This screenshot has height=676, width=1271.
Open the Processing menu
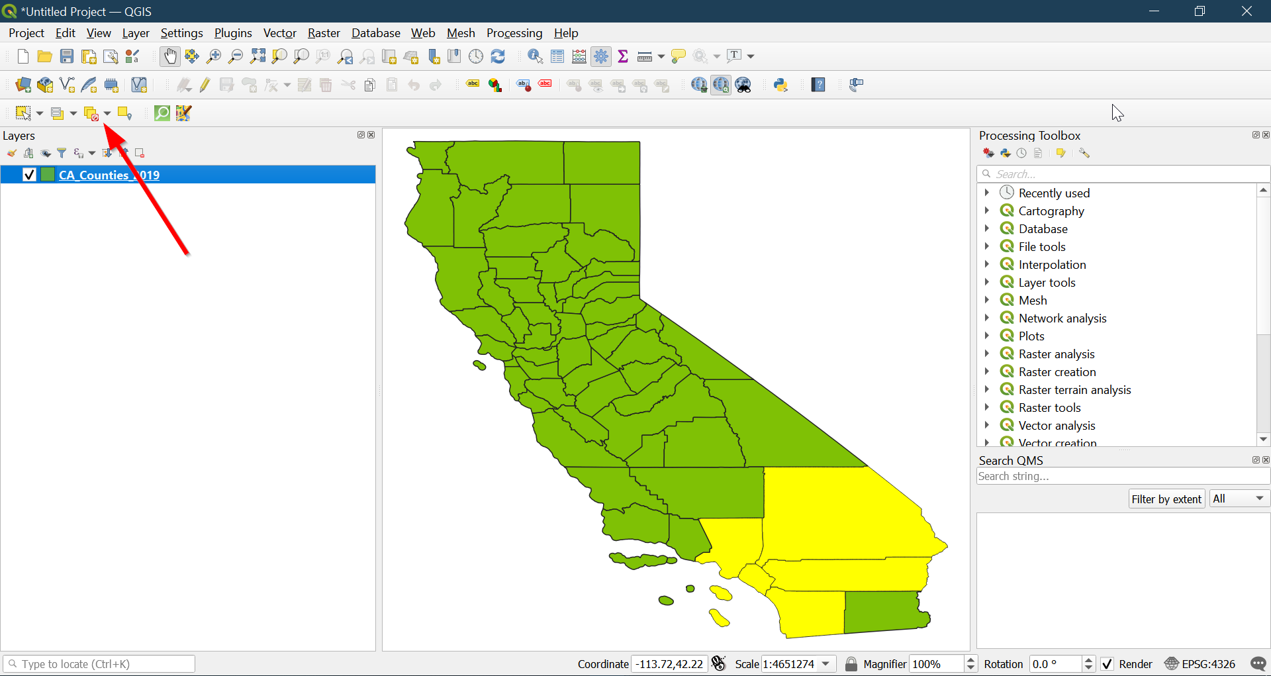pyautogui.click(x=514, y=33)
